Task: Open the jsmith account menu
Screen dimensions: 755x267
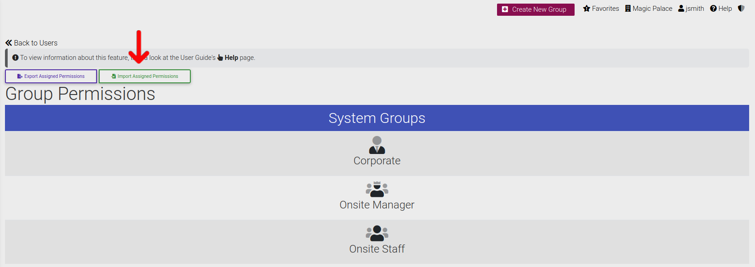Action: [x=691, y=9]
